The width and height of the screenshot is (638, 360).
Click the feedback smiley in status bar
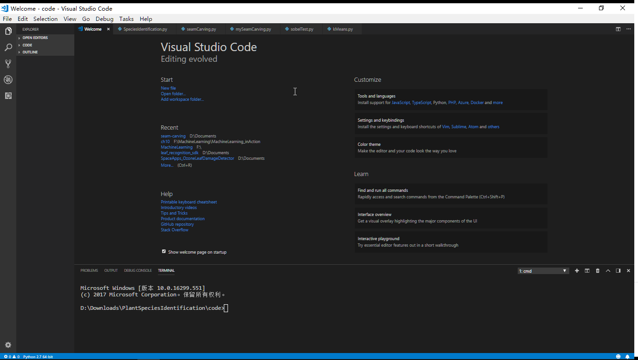(618, 357)
